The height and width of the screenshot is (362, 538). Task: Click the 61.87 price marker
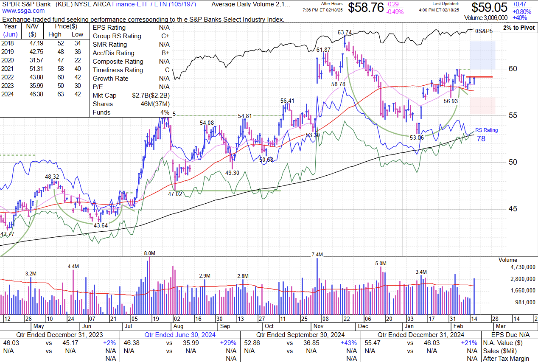pos(323,50)
